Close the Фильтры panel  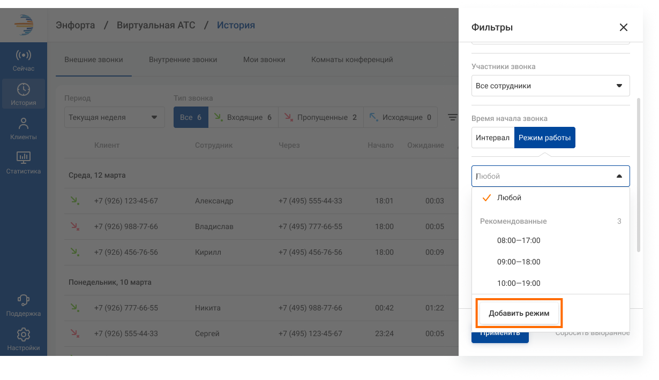[x=623, y=27]
